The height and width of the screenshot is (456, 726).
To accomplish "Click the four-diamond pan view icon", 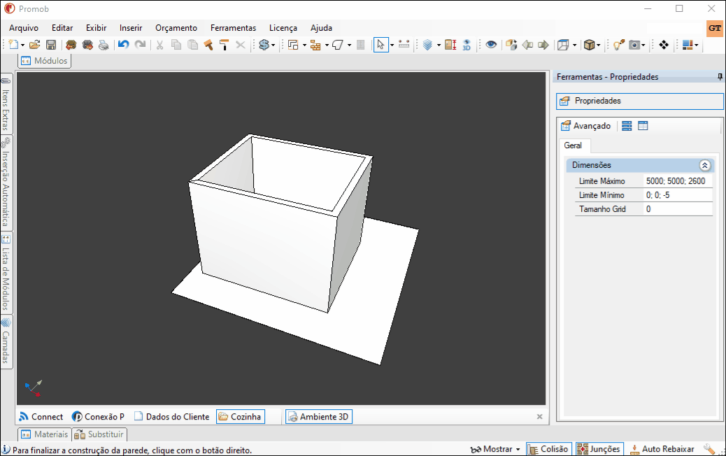I will (x=664, y=45).
